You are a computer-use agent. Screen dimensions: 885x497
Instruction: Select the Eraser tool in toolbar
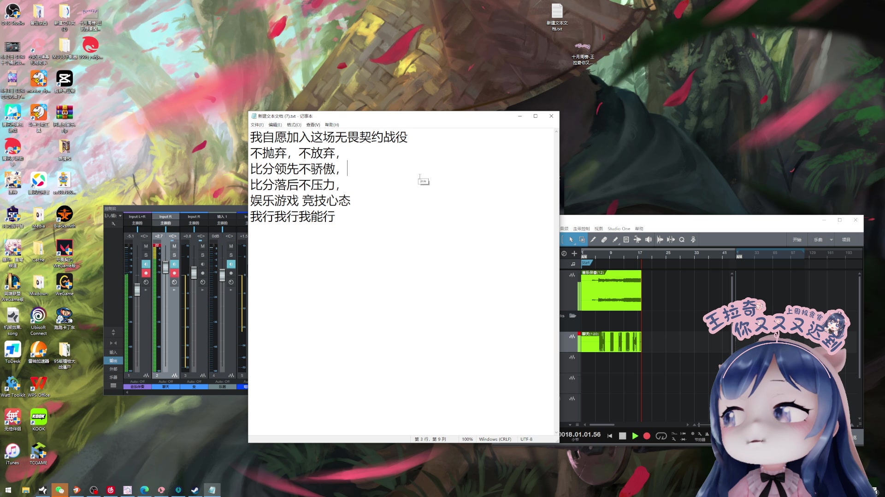604,240
